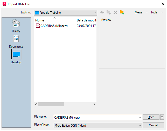The image size is (167, 131).
Task: Open the Views menu
Action: [x=141, y=12]
